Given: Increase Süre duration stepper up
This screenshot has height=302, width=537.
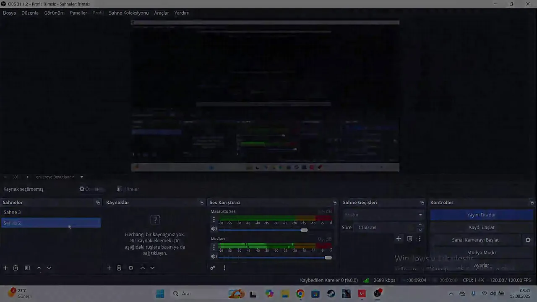Looking at the screenshot, I should pos(420,225).
